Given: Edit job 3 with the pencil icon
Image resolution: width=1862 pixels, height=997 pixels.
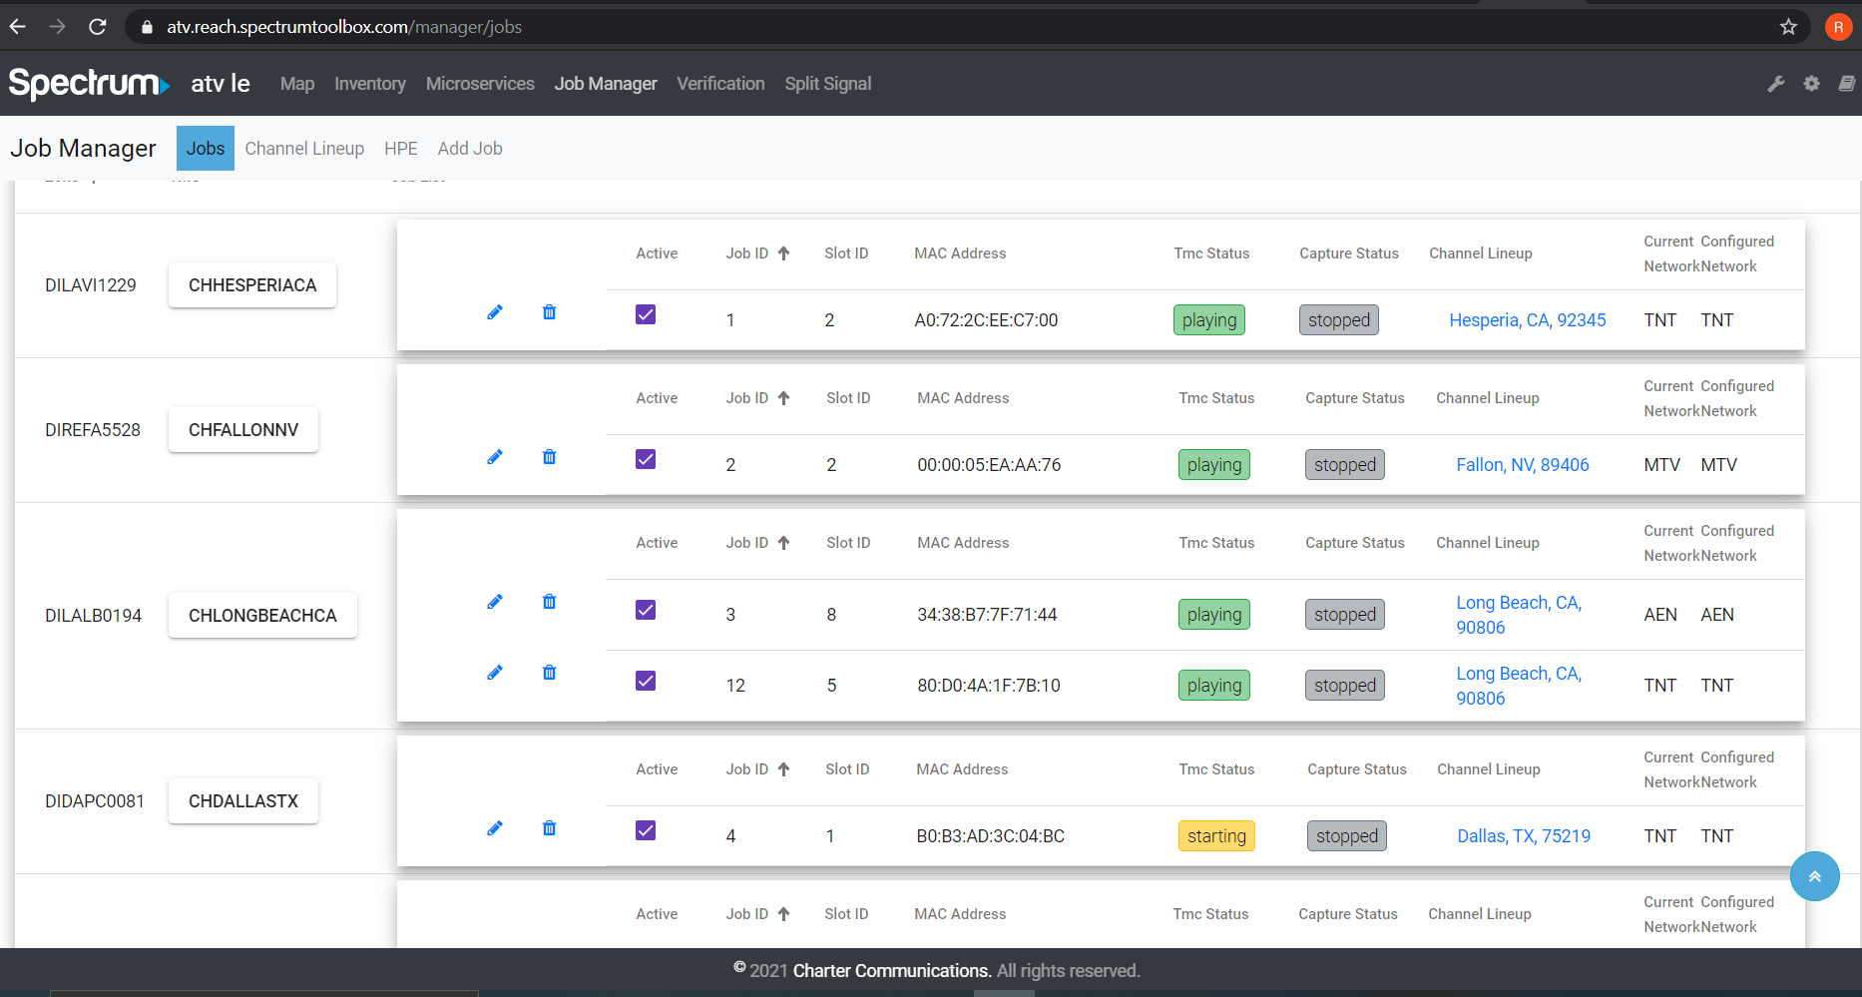Looking at the screenshot, I should click(x=495, y=602).
